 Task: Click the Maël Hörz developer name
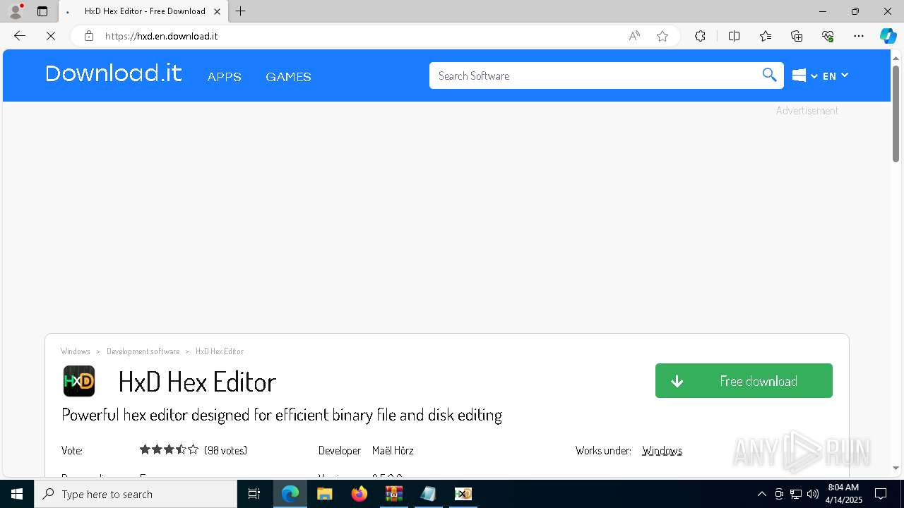pos(393,450)
